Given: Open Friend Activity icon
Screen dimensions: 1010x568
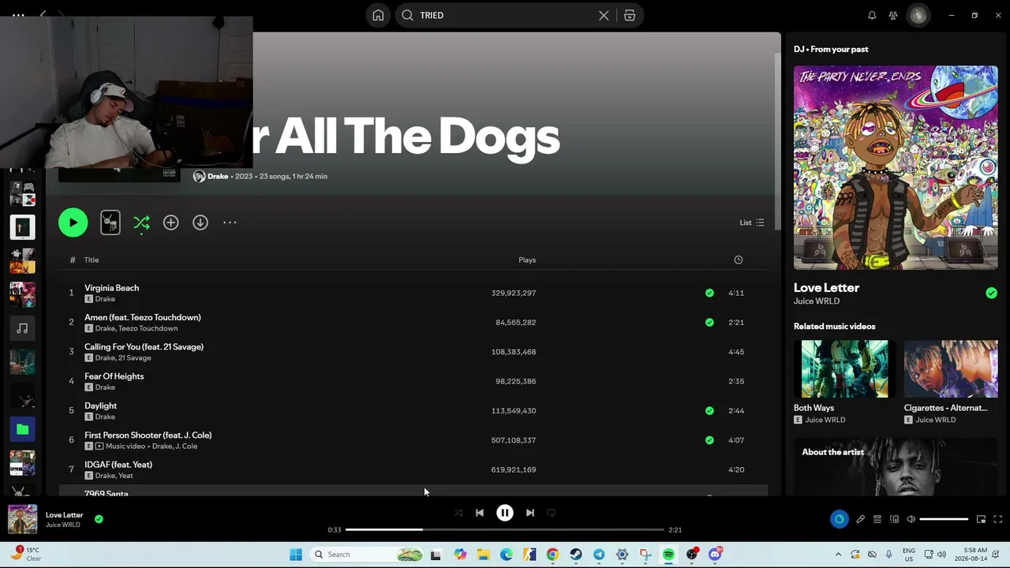Looking at the screenshot, I should tap(893, 15).
